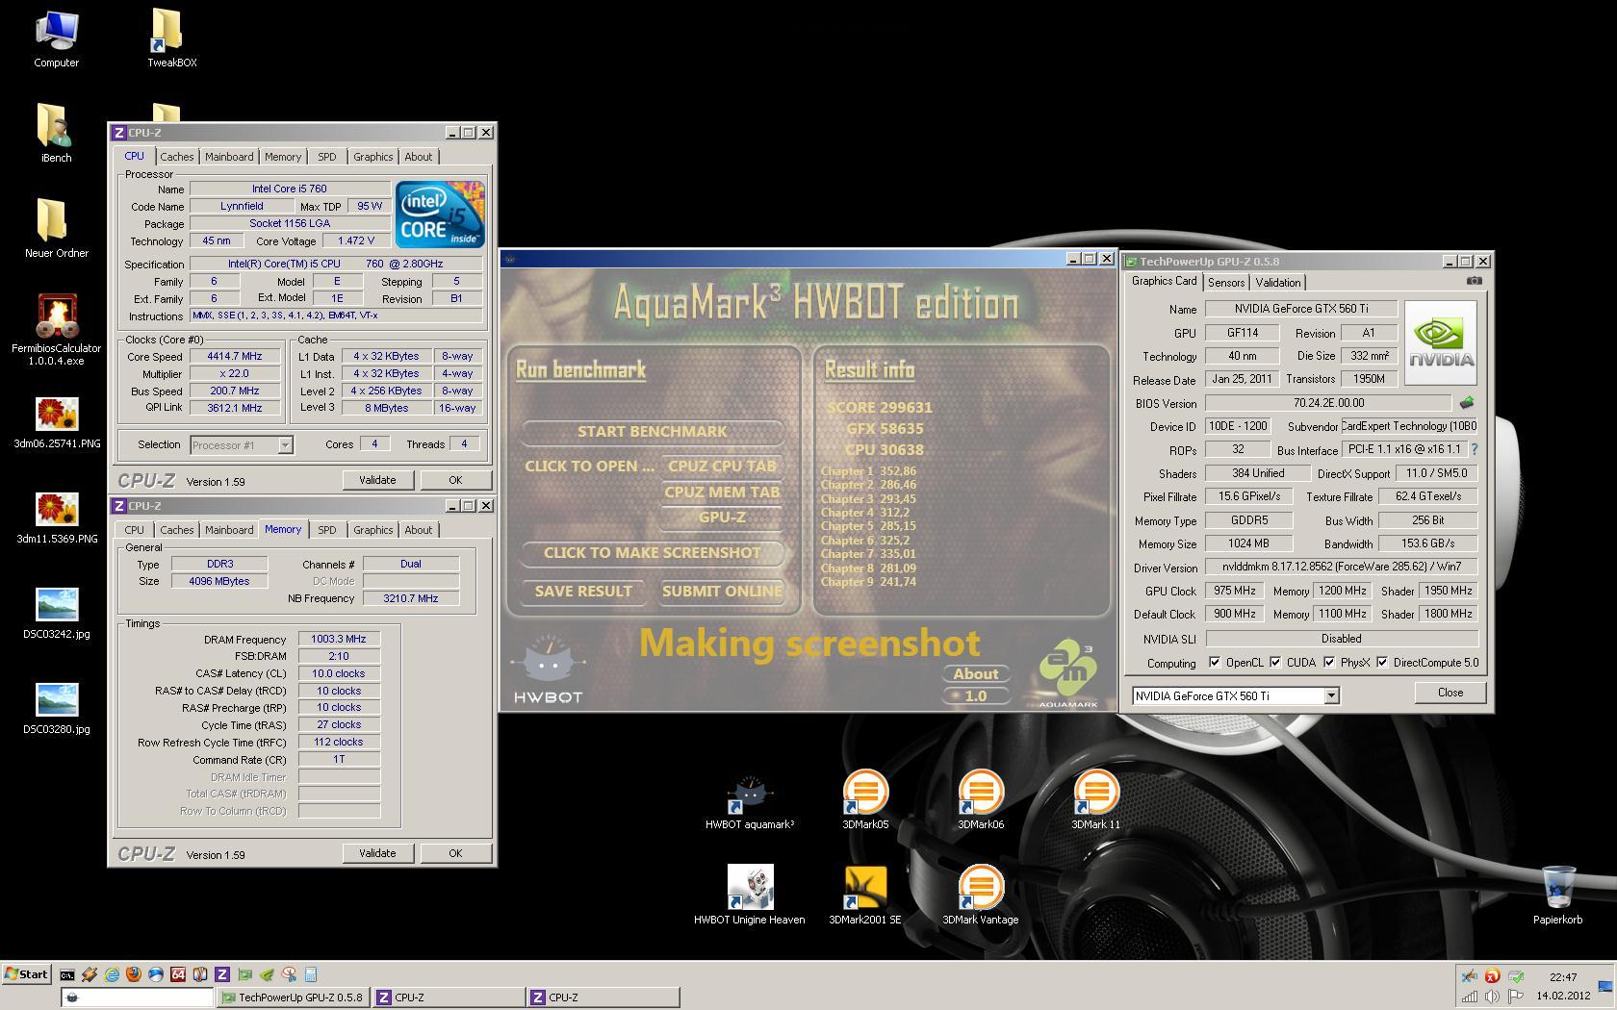Click Bus Interface question mark help
The height and width of the screenshot is (1010, 1617).
1475,449
